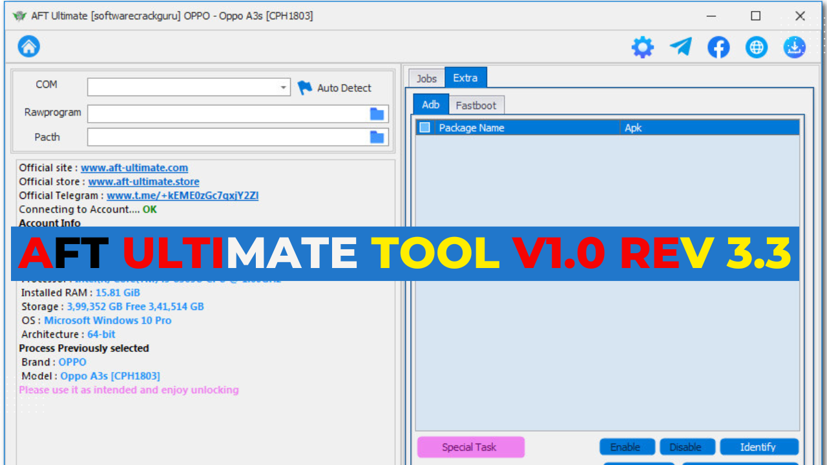Expand the COM port dropdown

click(284, 87)
